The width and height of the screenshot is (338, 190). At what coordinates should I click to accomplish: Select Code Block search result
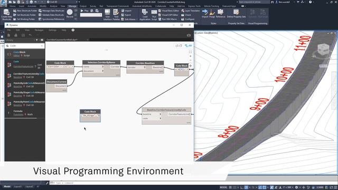pyautogui.click(x=25, y=54)
